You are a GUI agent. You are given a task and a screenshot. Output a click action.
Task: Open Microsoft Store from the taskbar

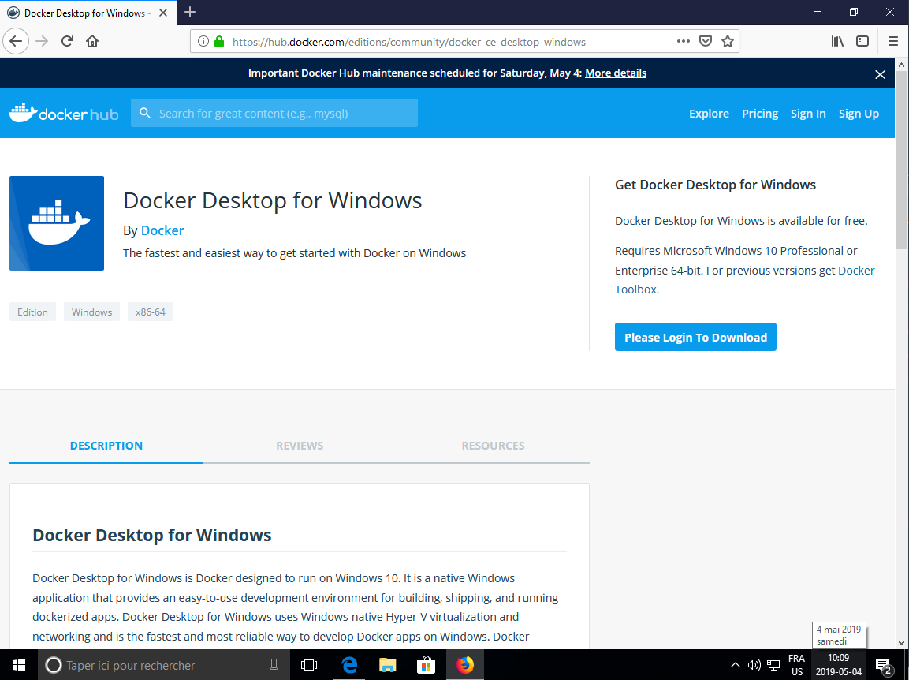coord(426,665)
